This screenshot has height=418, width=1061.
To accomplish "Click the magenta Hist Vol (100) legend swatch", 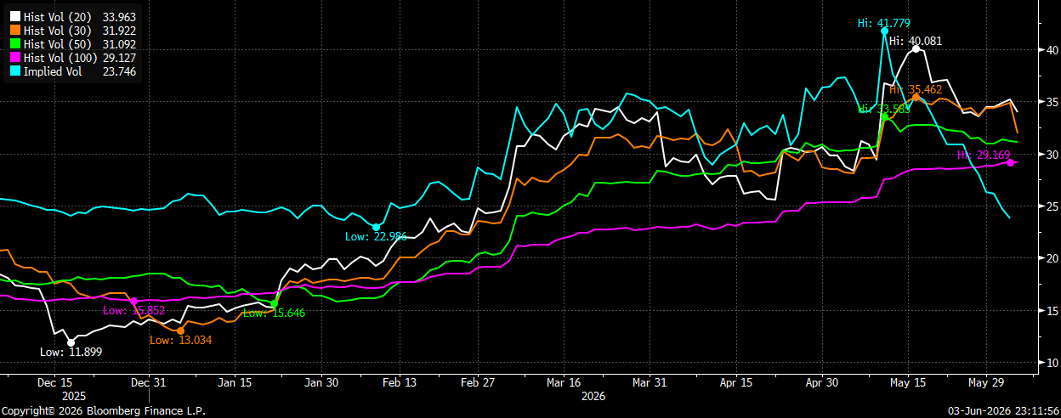I will point(14,58).
